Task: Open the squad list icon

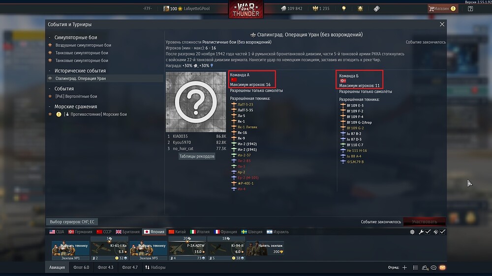Action: 415,268
